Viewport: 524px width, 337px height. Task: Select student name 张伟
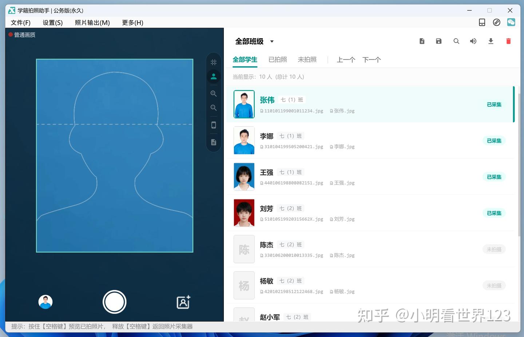click(x=267, y=100)
